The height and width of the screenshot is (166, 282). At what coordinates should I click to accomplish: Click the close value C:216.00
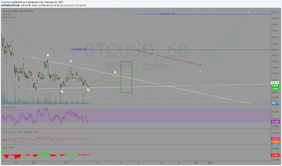pos(81,5)
